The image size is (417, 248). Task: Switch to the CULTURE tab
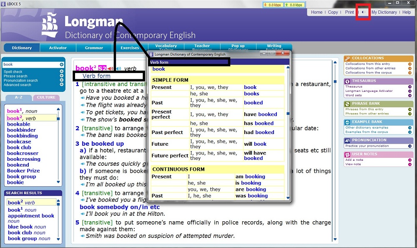pos(46,98)
